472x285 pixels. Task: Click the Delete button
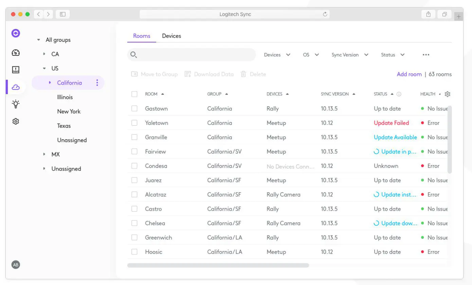[x=253, y=74]
